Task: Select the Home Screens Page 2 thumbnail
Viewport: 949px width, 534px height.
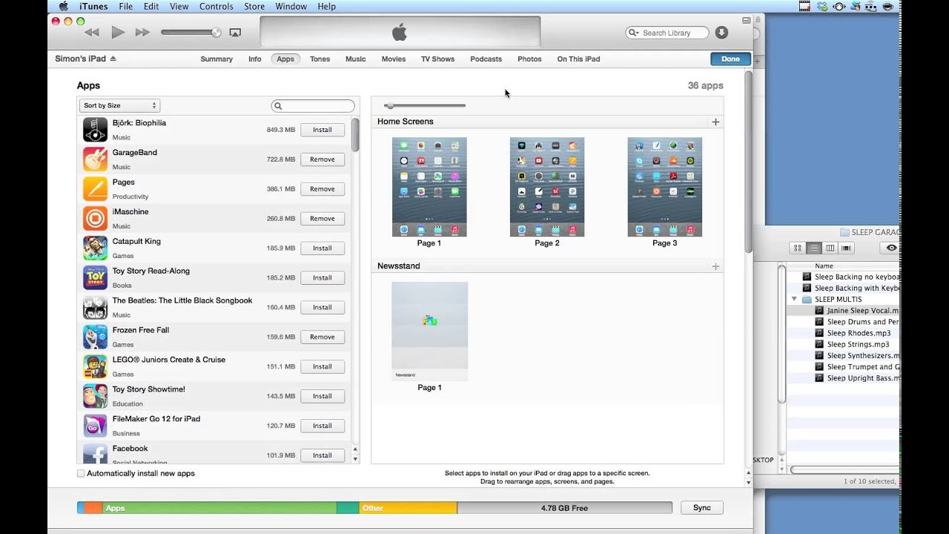Action: point(547,187)
